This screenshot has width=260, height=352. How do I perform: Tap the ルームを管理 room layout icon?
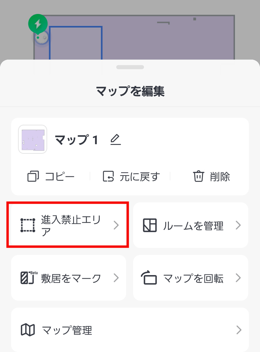coord(150,225)
